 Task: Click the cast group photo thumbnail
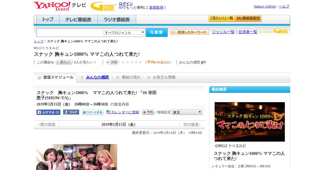coord(77,157)
